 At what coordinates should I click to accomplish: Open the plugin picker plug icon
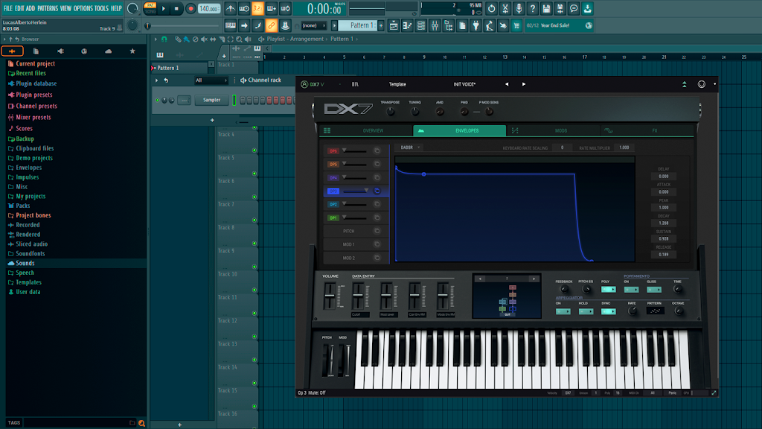click(476, 26)
